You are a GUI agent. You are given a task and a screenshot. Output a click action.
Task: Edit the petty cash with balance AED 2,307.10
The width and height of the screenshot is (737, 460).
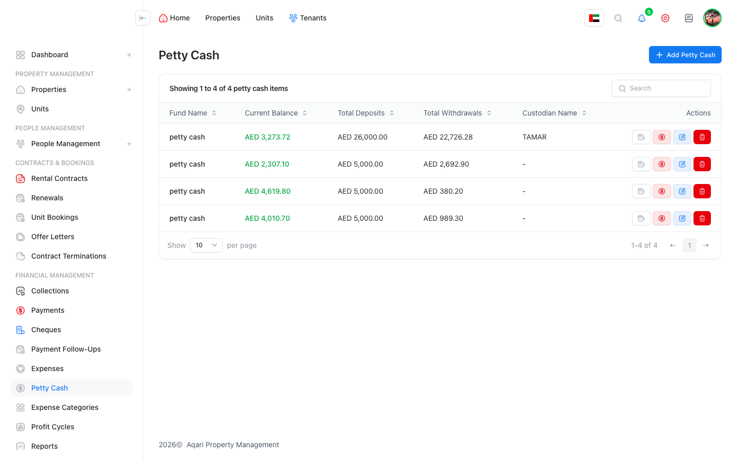682,164
